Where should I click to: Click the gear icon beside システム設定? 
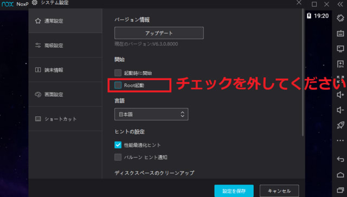pyautogui.click(x=35, y=2)
